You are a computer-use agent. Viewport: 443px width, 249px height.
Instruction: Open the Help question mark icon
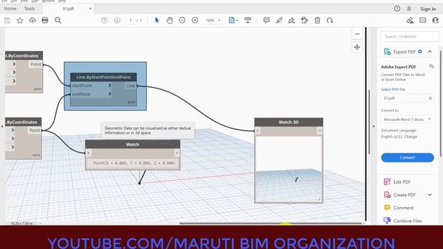pos(397,9)
